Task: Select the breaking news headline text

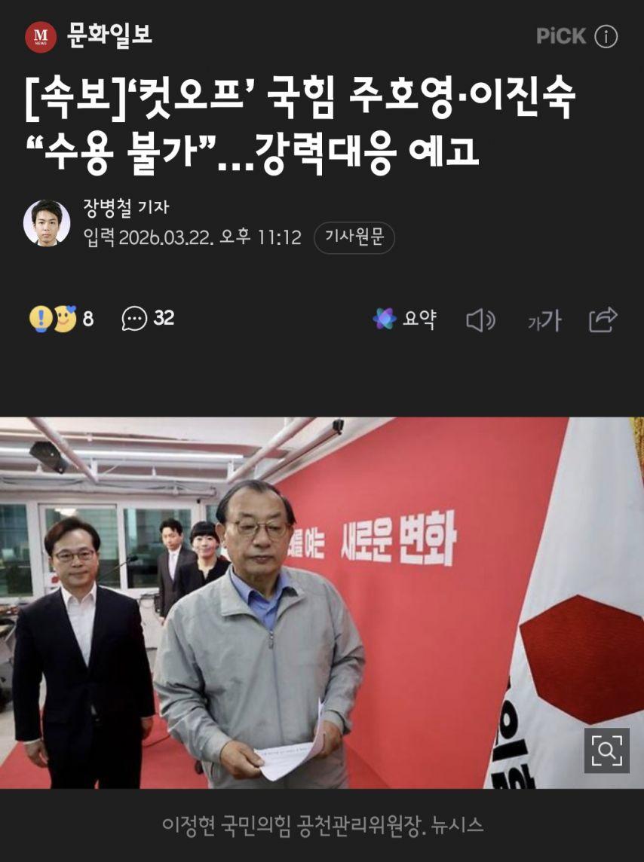Action: coord(300,124)
